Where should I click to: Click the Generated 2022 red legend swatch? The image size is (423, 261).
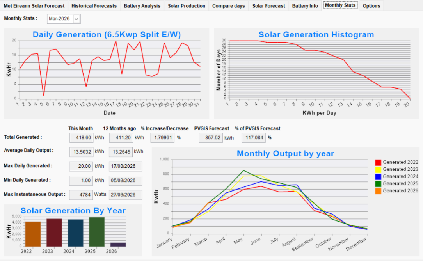tap(378, 162)
